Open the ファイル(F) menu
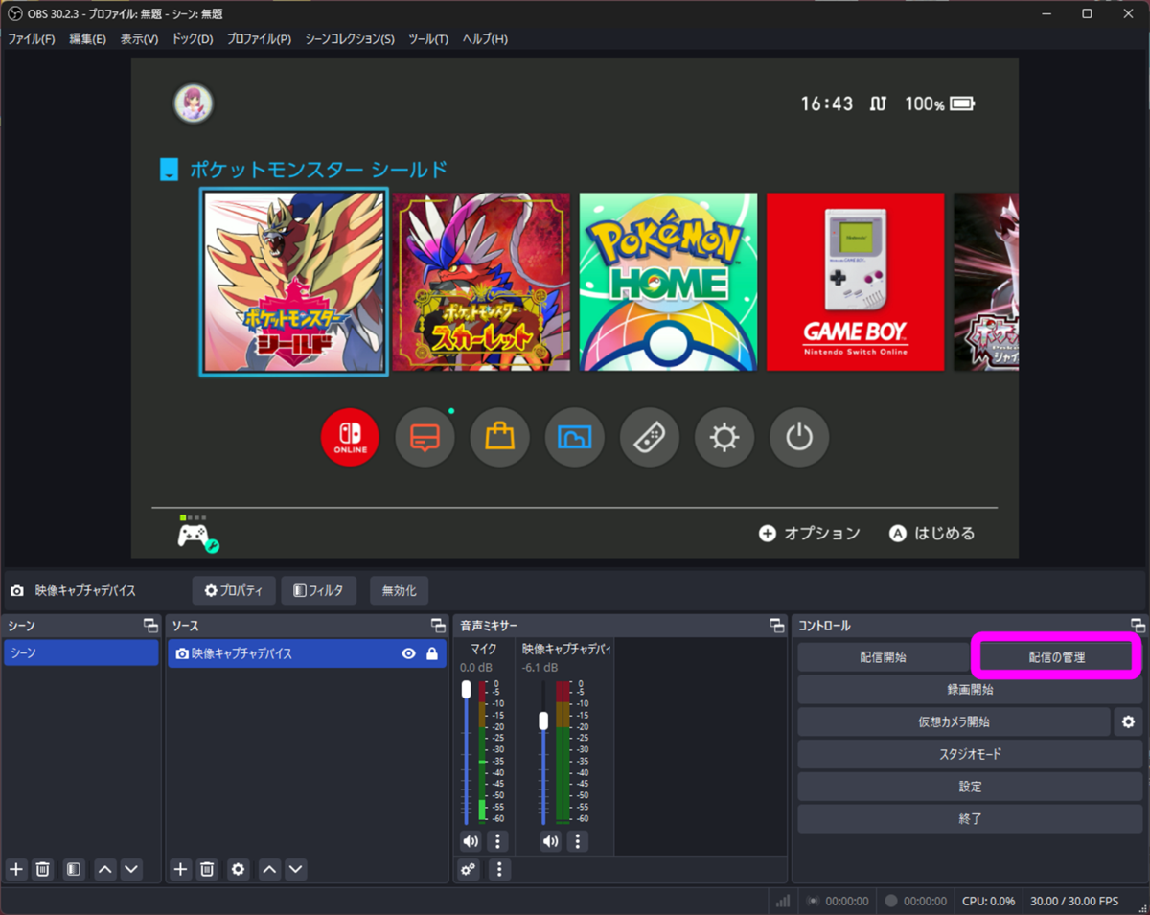The height and width of the screenshot is (915, 1150). tap(32, 39)
